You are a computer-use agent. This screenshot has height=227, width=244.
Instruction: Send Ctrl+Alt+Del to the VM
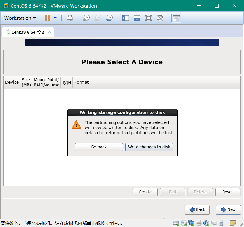click(70, 18)
